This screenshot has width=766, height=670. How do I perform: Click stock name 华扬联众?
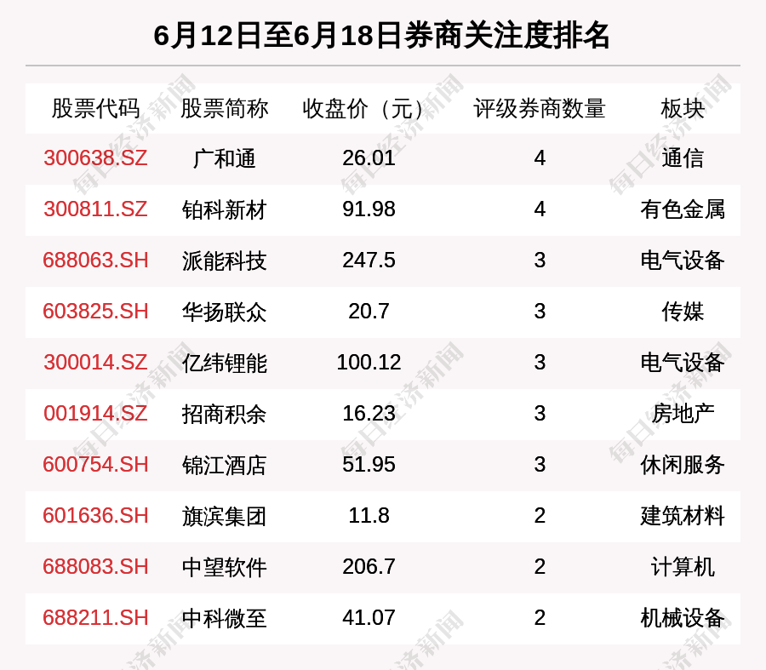pos(224,312)
